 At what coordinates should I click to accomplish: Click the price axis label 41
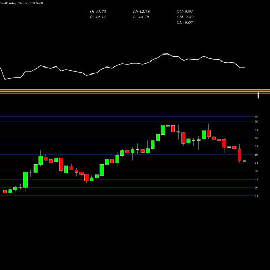pos(256,163)
